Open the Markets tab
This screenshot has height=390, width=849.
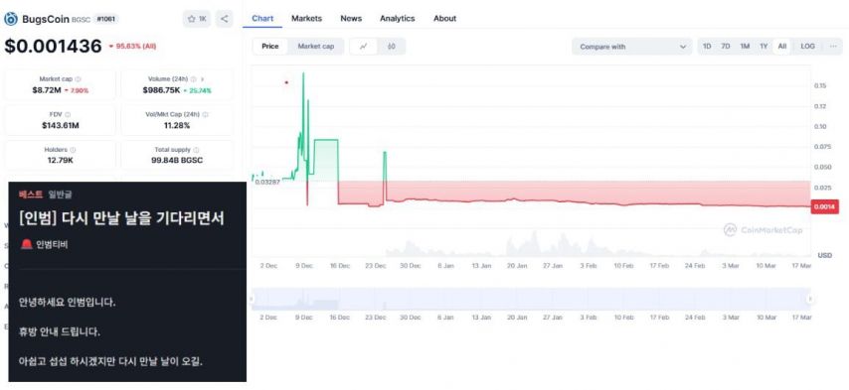(306, 19)
